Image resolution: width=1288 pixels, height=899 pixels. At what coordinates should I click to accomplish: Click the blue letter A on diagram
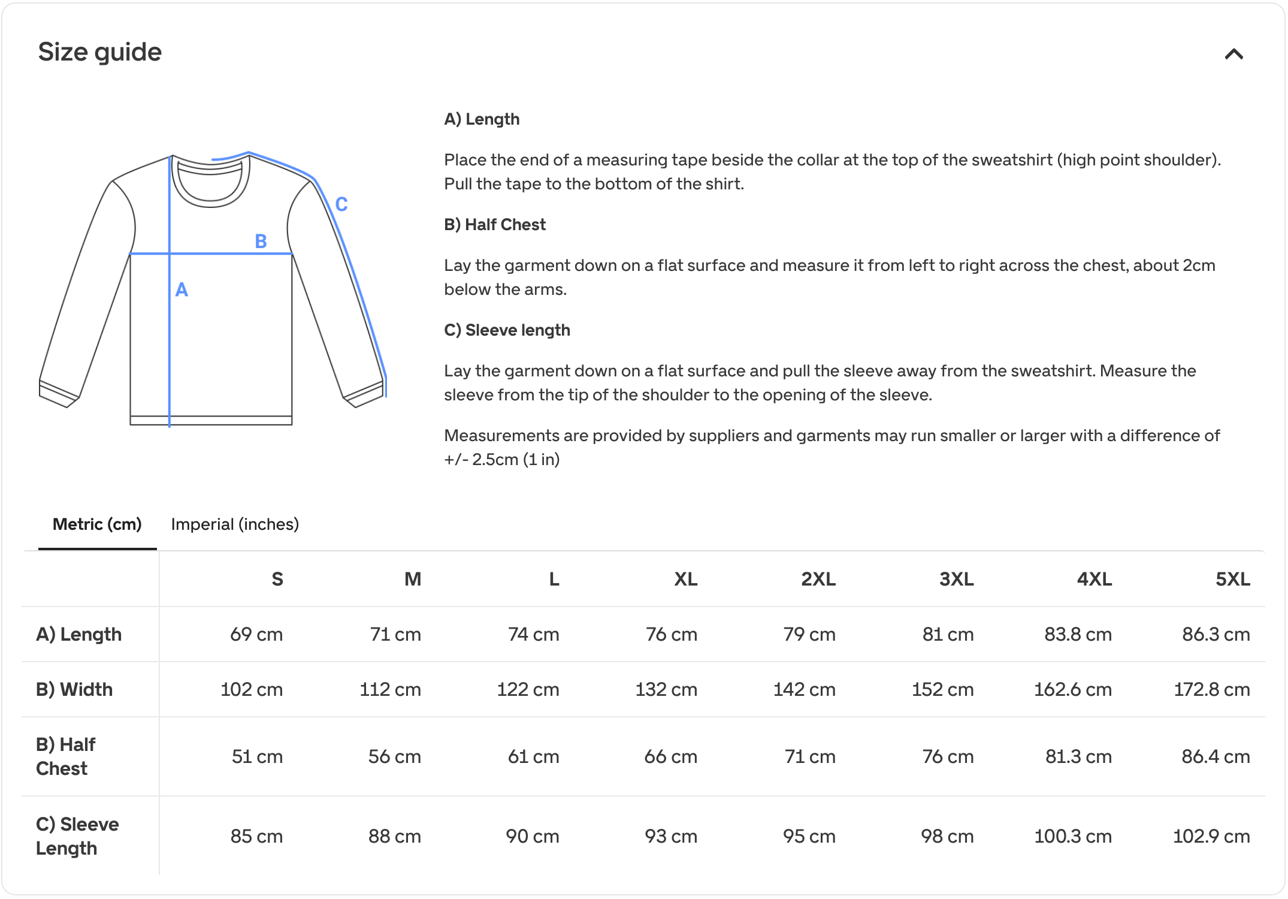click(x=182, y=289)
